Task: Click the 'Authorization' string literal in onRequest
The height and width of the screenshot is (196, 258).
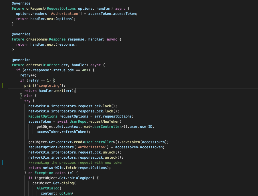Action: pos(64,13)
